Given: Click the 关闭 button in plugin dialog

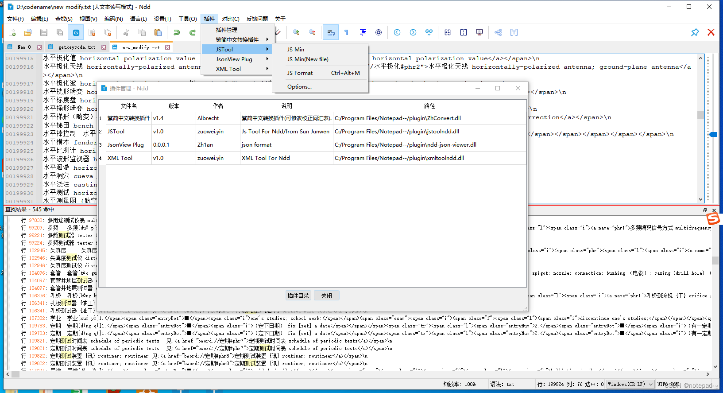Looking at the screenshot, I should [x=327, y=296].
